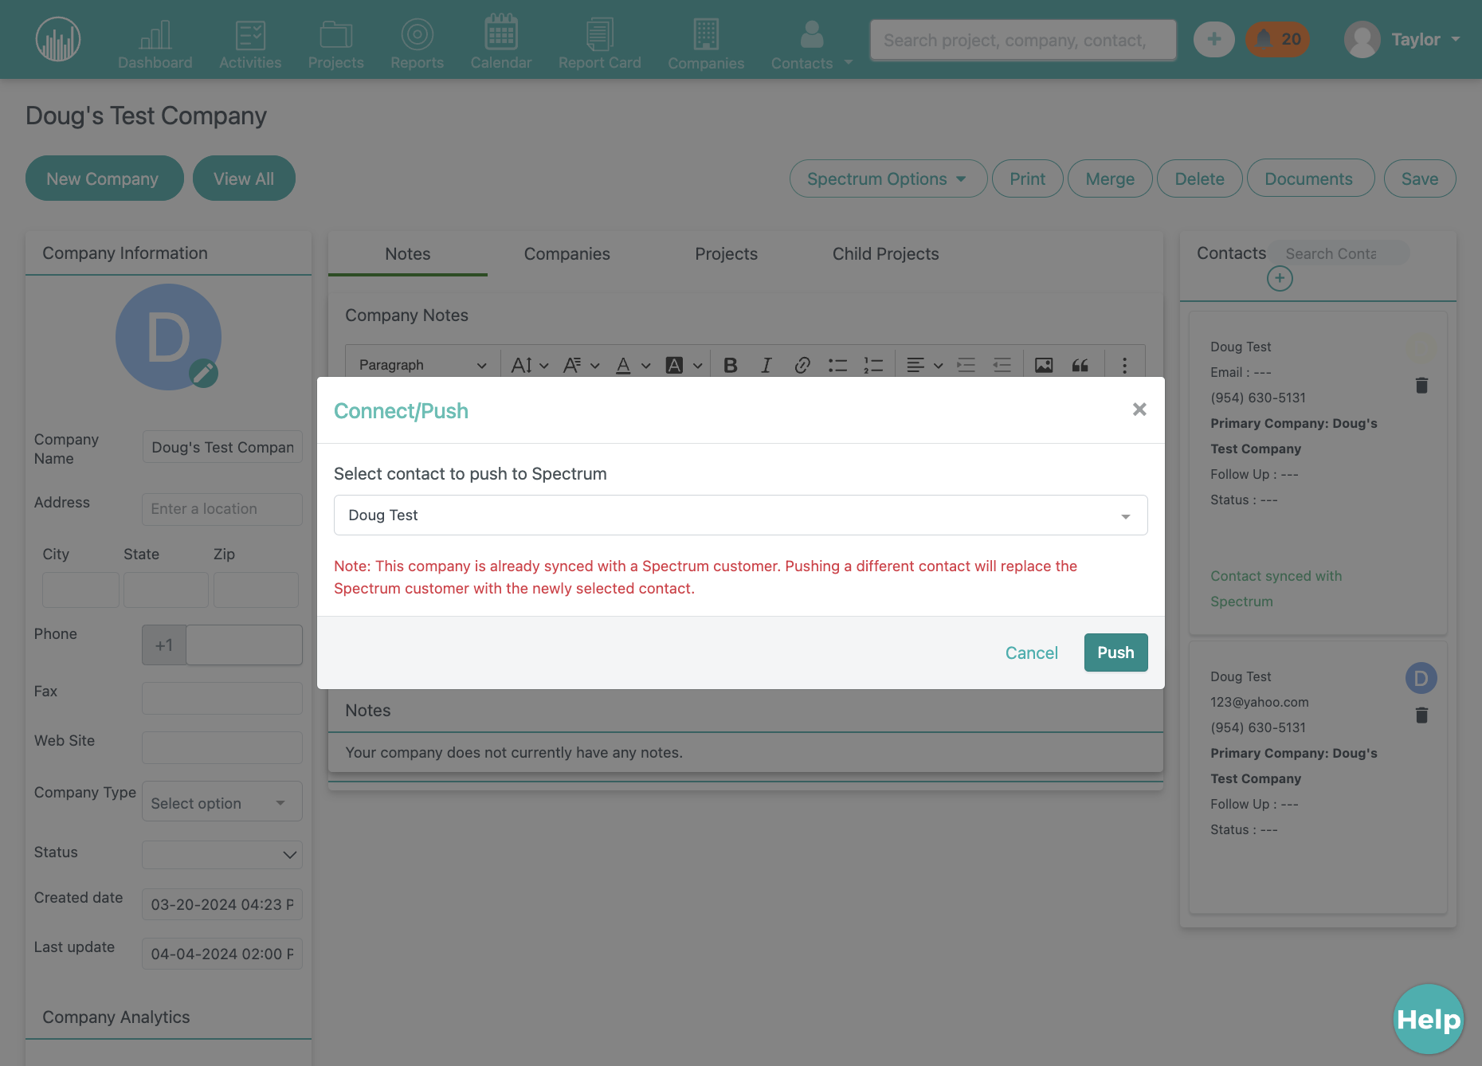This screenshot has width=1482, height=1066.
Task: Insert a link in the notes editor
Action: click(x=802, y=365)
